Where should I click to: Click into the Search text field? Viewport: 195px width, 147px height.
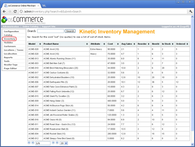pyautogui.click(x=50, y=31)
